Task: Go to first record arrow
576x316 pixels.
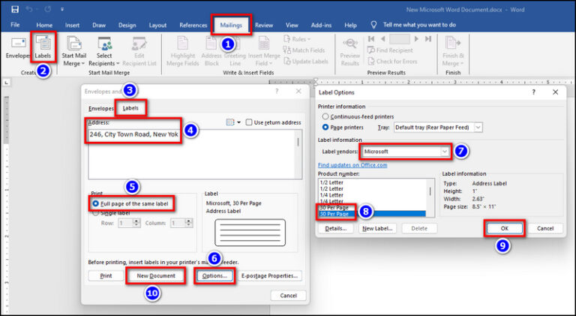Action: 371,38
